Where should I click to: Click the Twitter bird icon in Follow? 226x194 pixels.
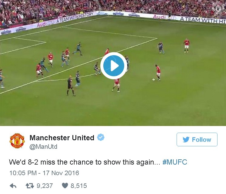[x=186, y=140]
